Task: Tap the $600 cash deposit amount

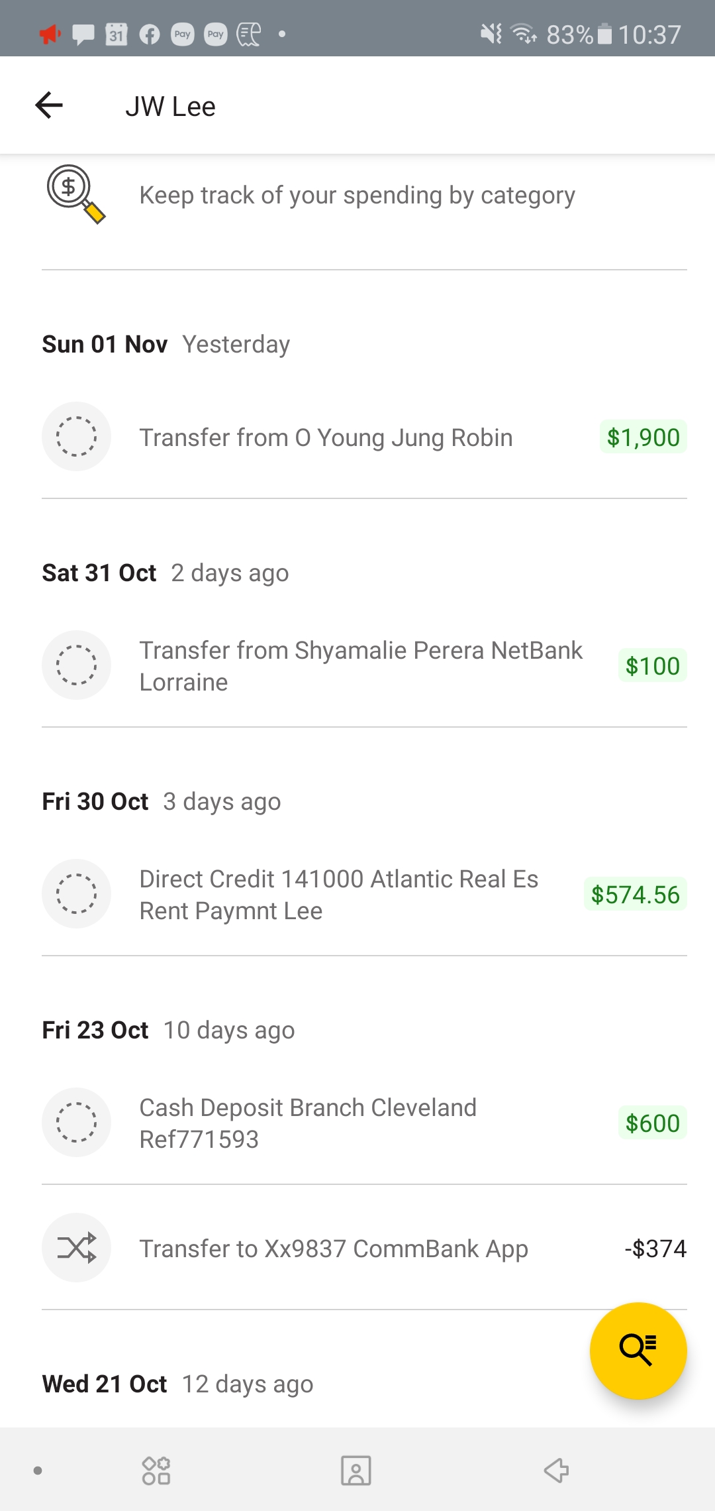Action: (x=652, y=1123)
